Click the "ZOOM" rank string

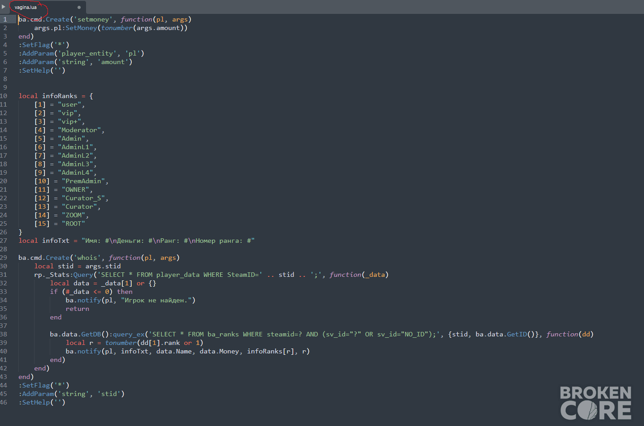click(73, 215)
